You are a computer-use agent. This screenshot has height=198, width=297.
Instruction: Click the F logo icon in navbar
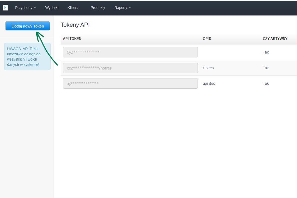[x=5, y=8]
